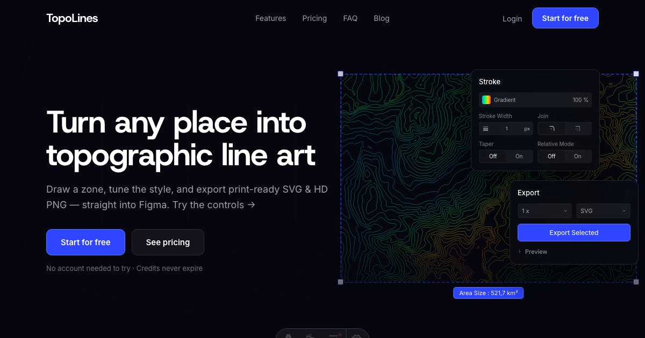This screenshot has height=338, width=645.
Task: Click the TopoLines logo
Action: pyautogui.click(x=72, y=18)
